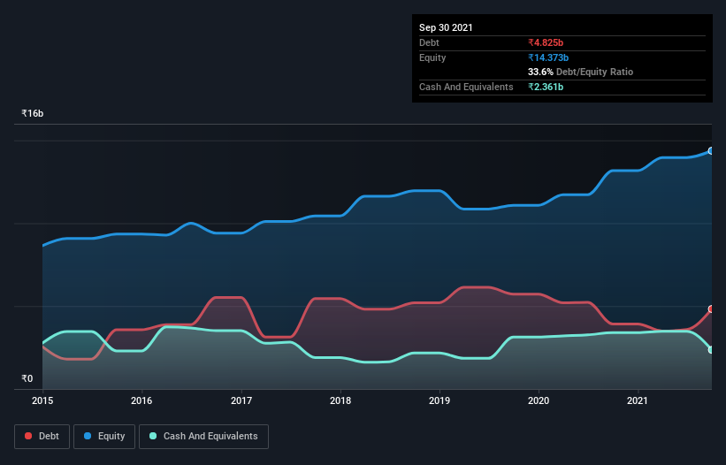Click the 2015 x-axis label
The height and width of the screenshot is (465, 726).
click(42, 400)
